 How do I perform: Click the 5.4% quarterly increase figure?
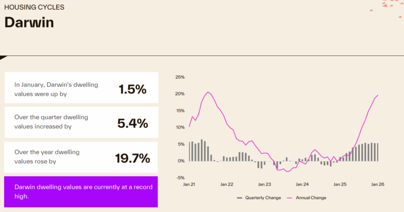tap(132, 123)
